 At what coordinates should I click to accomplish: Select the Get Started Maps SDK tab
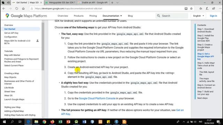point(25,2)
